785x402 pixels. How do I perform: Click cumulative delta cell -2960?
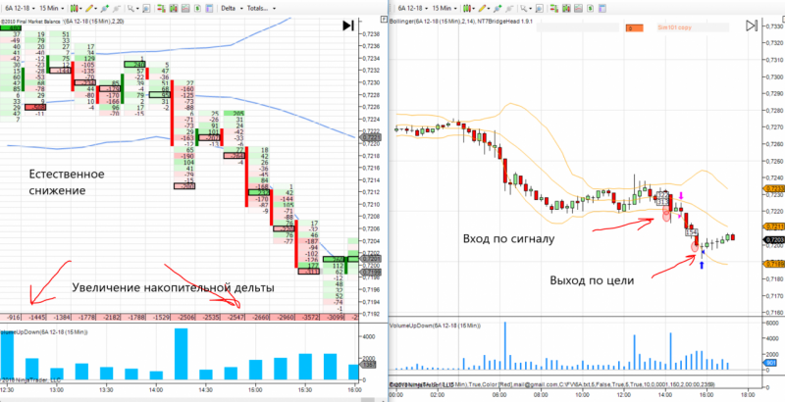pyautogui.click(x=283, y=318)
